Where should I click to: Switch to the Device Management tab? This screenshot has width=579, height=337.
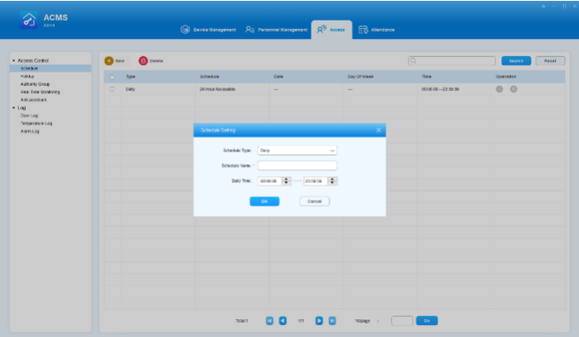pos(209,30)
